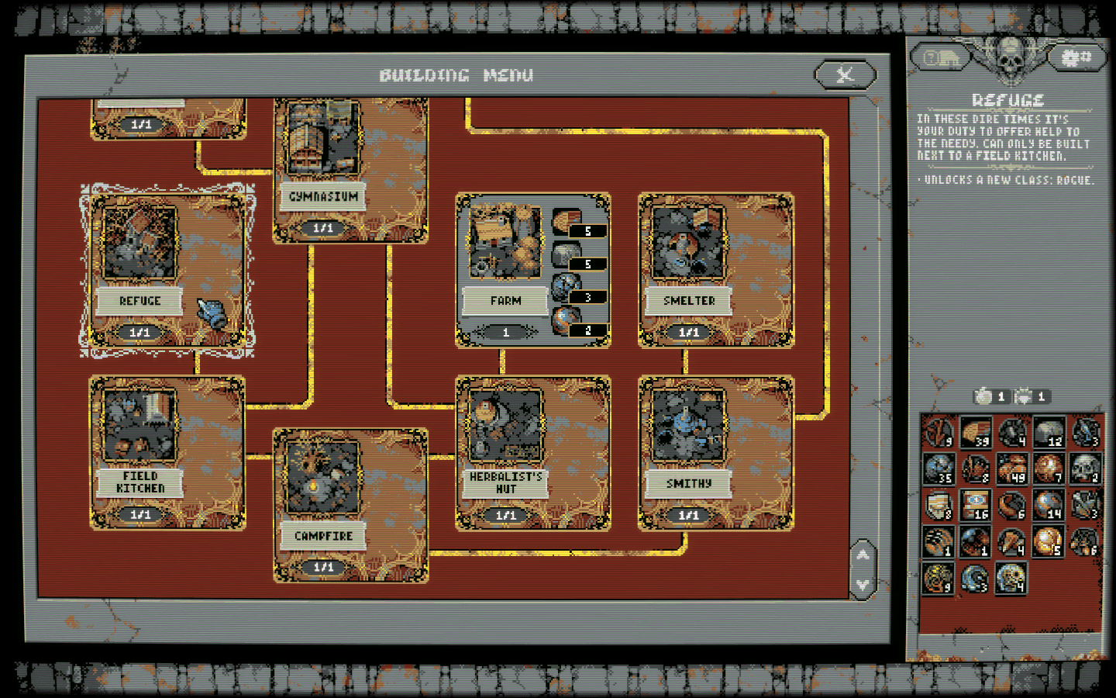The height and width of the screenshot is (698, 1116).
Task: Open the settings gear button
Action: (1076, 58)
